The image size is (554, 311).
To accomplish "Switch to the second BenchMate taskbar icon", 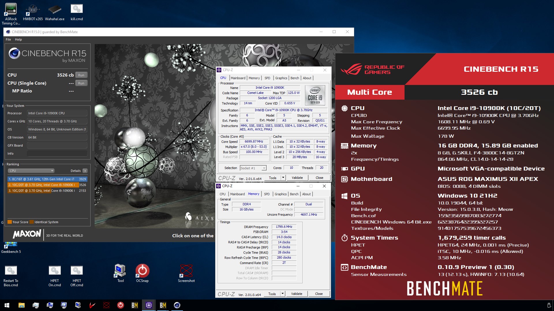I will coord(163,305).
